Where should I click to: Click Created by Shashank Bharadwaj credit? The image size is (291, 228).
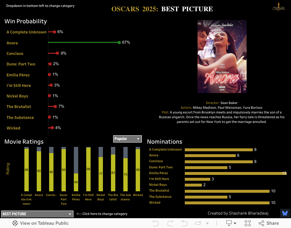click(x=238, y=213)
